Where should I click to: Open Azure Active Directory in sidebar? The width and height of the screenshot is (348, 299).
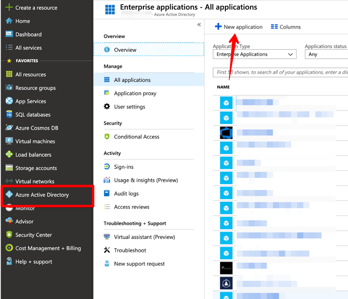click(42, 195)
